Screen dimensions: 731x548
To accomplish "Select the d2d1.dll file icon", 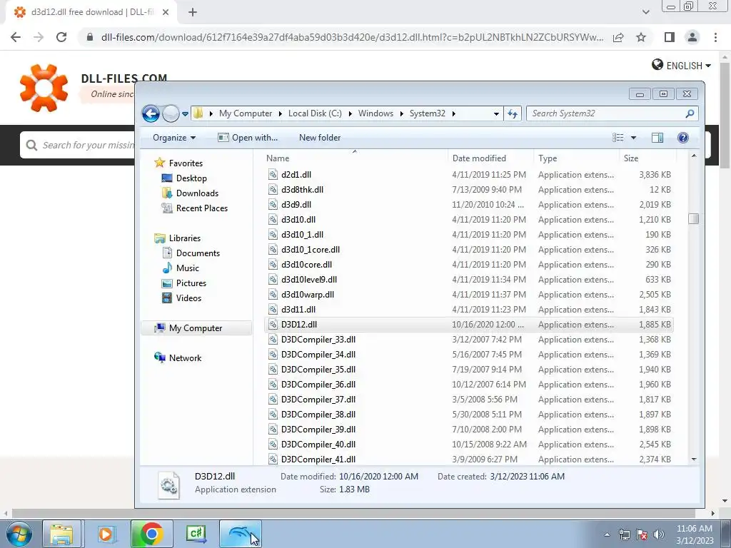I will (273, 174).
